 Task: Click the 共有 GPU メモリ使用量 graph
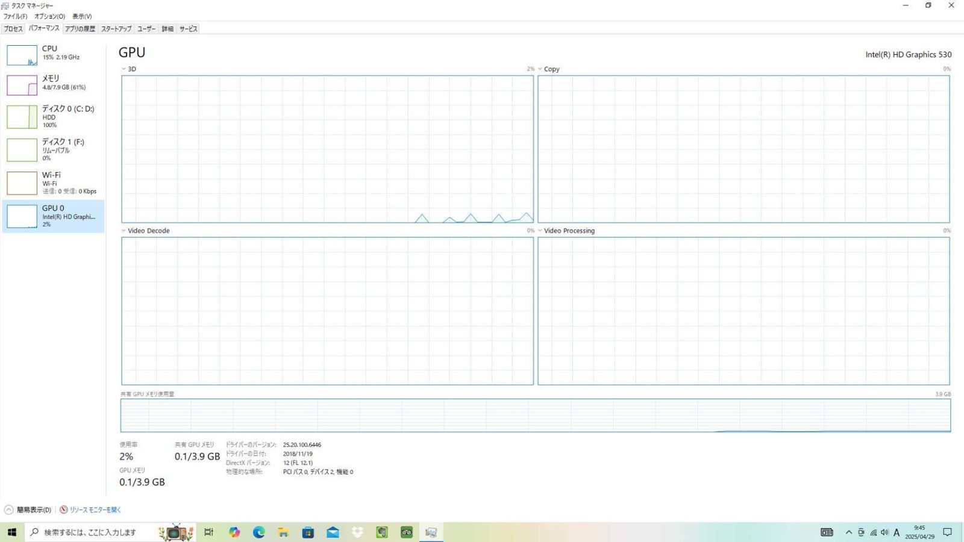coord(536,416)
